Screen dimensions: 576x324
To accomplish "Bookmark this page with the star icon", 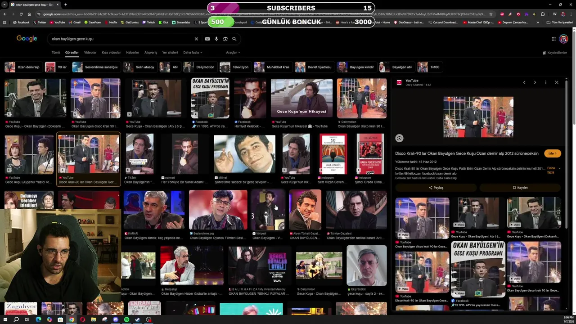I will (x=491, y=14).
